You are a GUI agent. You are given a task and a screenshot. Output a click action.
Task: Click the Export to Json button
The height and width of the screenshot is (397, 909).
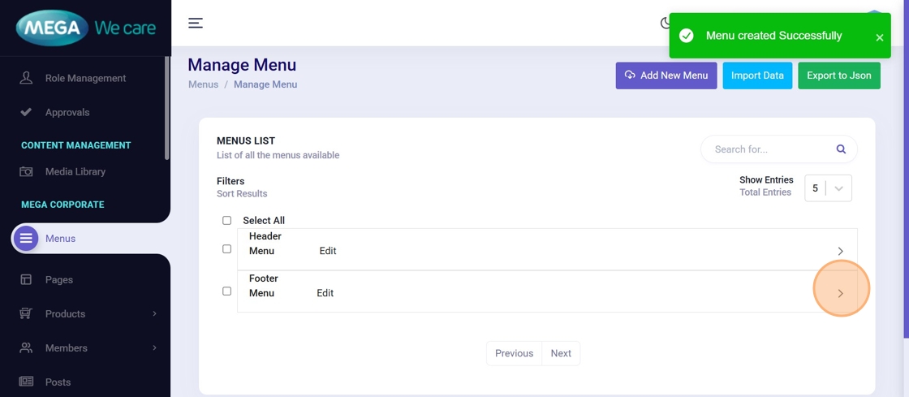pos(838,76)
